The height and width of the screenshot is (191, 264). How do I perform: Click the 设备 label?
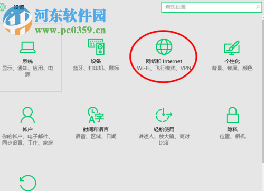pyautogui.click(x=96, y=61)
